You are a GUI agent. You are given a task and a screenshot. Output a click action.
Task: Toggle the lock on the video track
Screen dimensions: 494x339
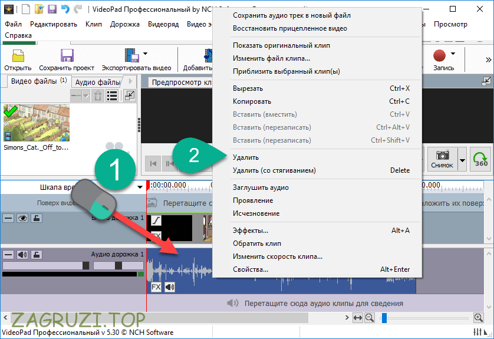click(36, 218)
